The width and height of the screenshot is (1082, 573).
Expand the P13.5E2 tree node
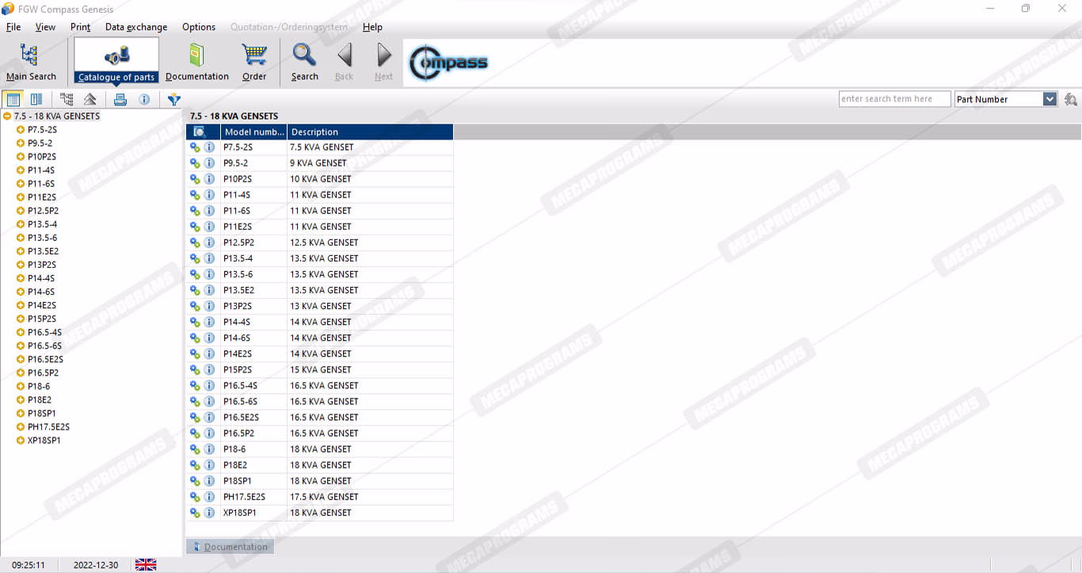21,250
